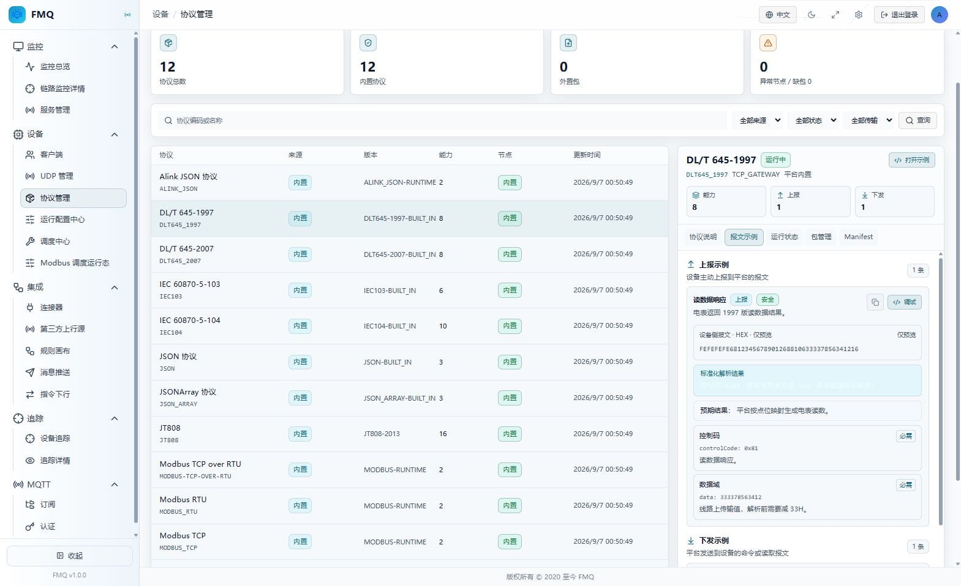Select the Modbus RTU protocol row
This screenshot has height=586, width=961.
pos(410,506)
